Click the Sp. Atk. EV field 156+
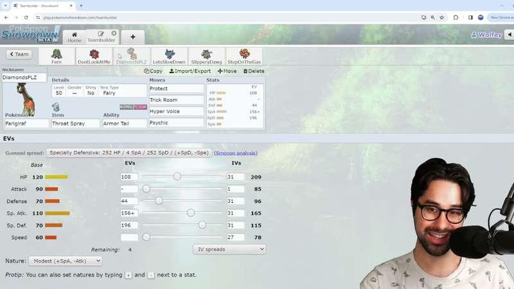This screenshot has width=514, height=289. 129,213
